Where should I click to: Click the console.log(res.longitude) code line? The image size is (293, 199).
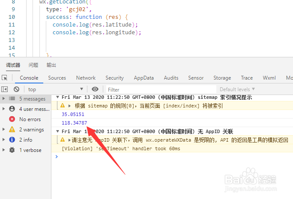[97, 32]
